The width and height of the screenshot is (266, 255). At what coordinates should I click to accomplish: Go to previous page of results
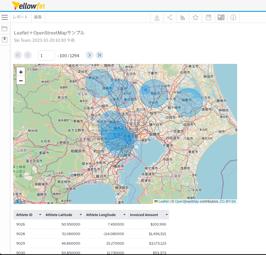click(28, 55)
